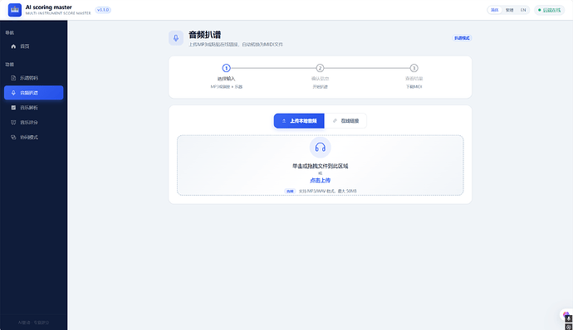
Task: Open the music scoring sidebar item
Action: pyautogui.click(x=33, y=122)
